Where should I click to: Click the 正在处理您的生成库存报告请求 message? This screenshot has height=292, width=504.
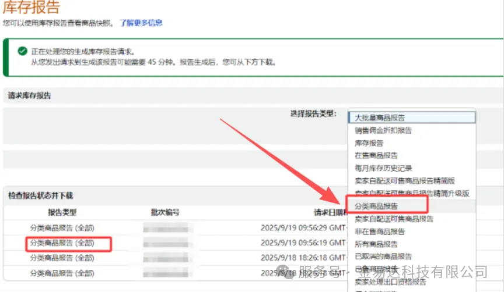click(83, 52)
